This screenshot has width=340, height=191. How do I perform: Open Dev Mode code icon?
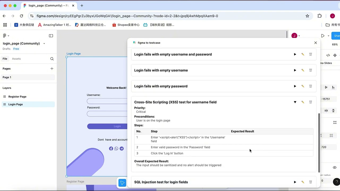pos(328,55)
